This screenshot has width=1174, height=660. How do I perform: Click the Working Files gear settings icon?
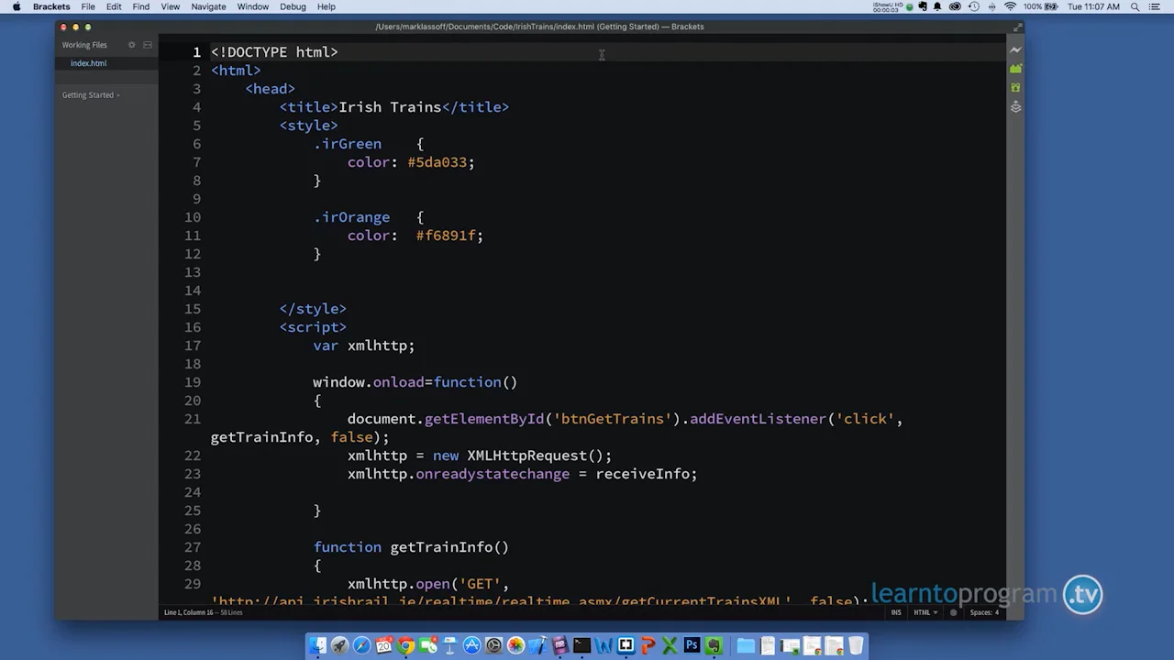(x=131, y=45)
